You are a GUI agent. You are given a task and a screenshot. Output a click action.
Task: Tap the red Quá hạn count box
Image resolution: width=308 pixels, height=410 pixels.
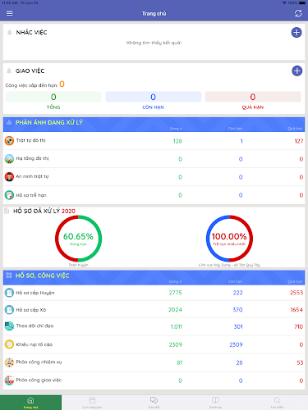click(253, 97)
